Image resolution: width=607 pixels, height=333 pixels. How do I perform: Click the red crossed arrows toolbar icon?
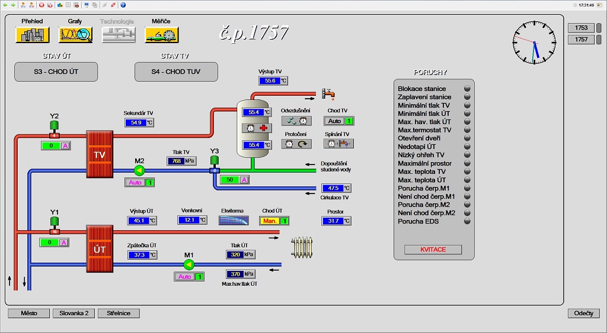click(113, 5)
